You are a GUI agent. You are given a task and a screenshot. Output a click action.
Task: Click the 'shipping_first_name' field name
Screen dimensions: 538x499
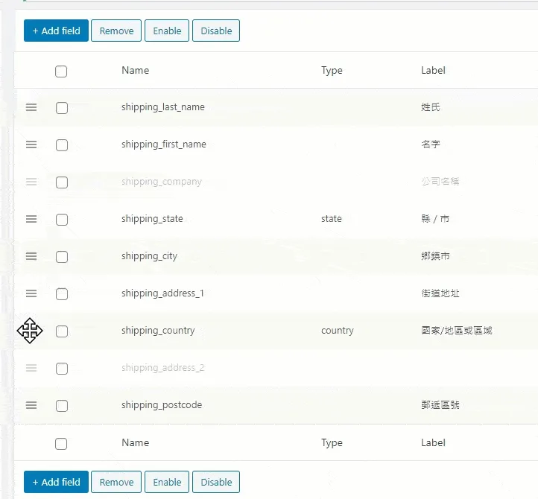point(164,144)
